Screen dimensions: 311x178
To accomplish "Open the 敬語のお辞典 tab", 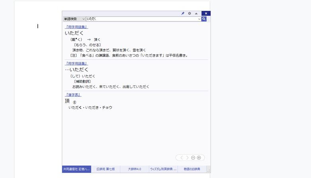I will point(192,169).
